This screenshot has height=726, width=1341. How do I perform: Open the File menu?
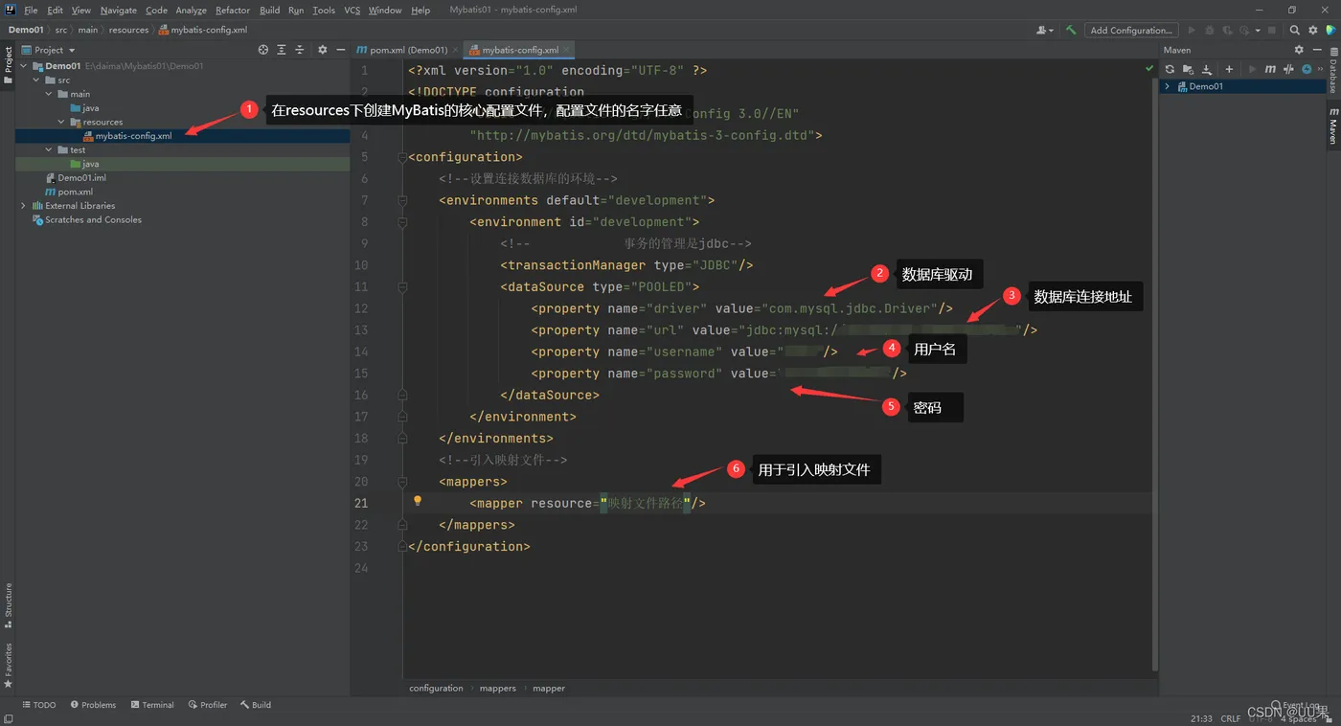31,10
